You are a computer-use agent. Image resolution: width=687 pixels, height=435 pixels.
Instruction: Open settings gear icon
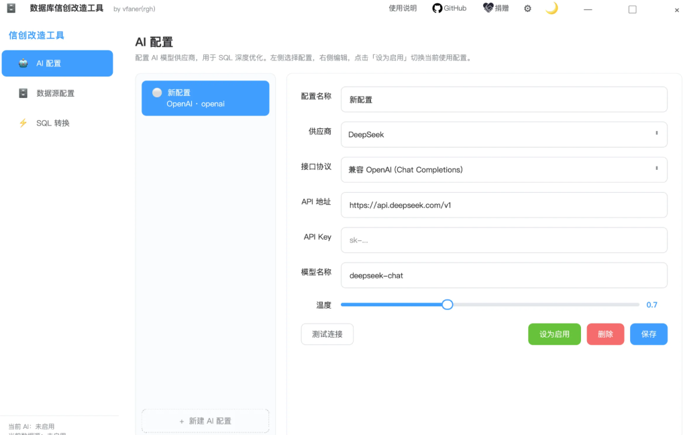(527, 8)
